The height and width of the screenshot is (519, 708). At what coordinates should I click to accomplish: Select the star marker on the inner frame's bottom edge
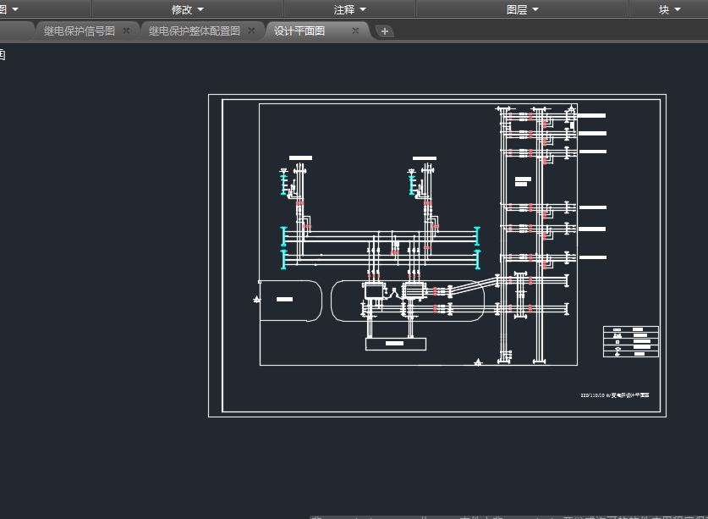tap(479, 362)
